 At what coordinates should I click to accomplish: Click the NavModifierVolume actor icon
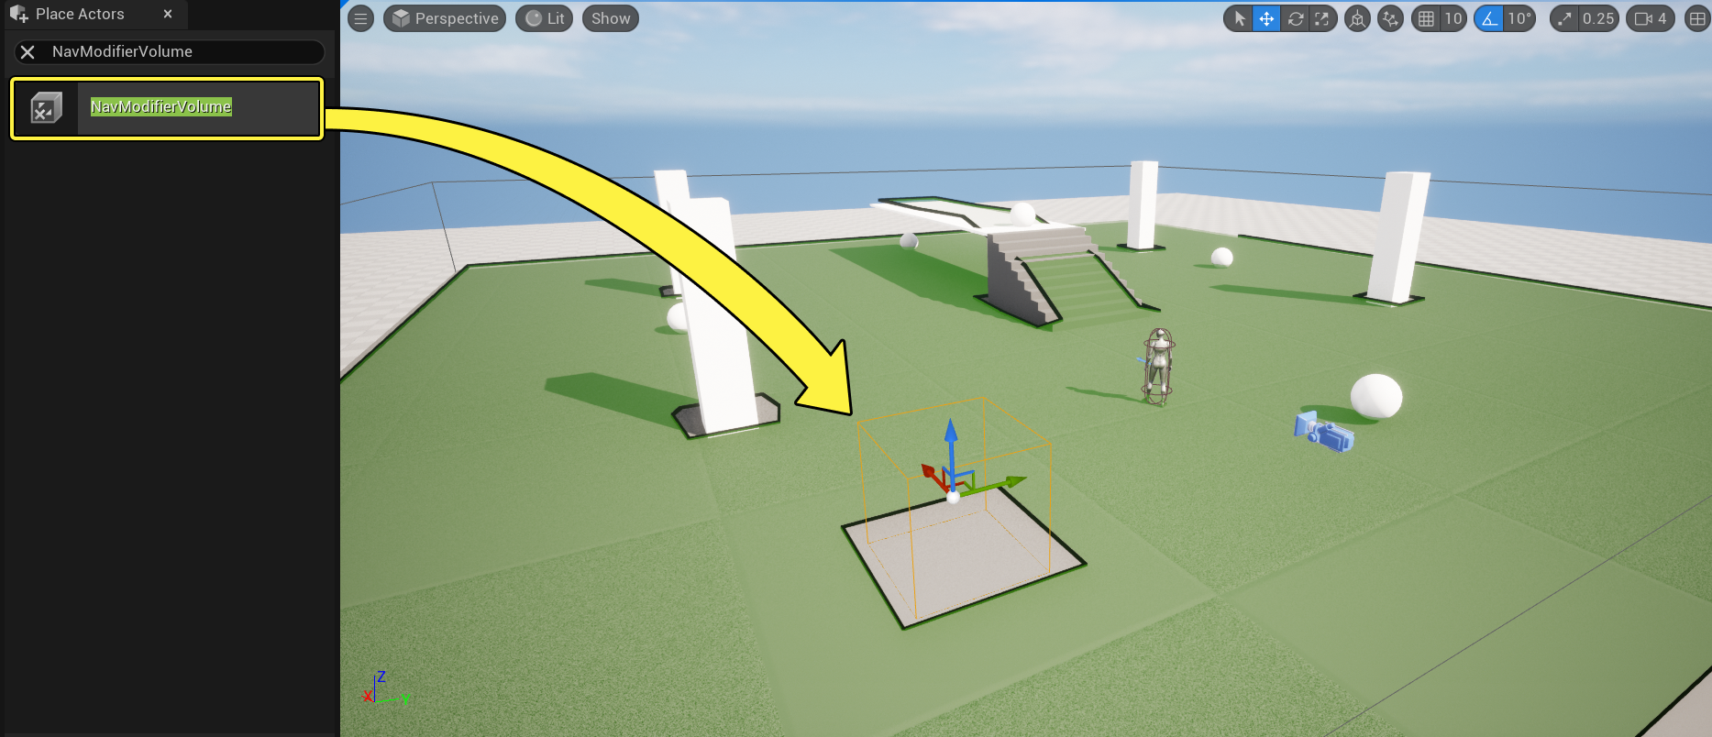[46, 108]
